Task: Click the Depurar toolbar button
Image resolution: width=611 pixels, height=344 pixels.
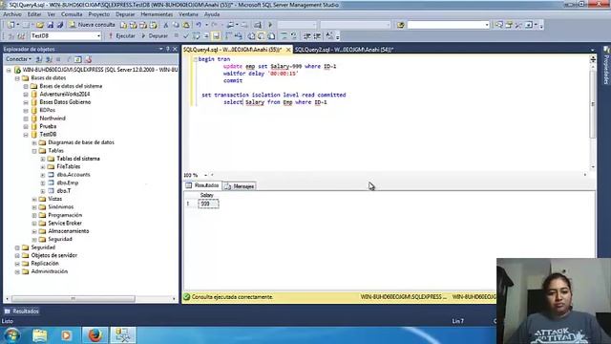Action: point(155,36)
